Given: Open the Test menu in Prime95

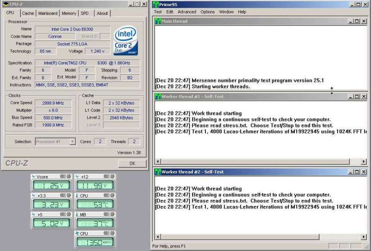Looking at the screenshot, I should [x=158, y=12].
